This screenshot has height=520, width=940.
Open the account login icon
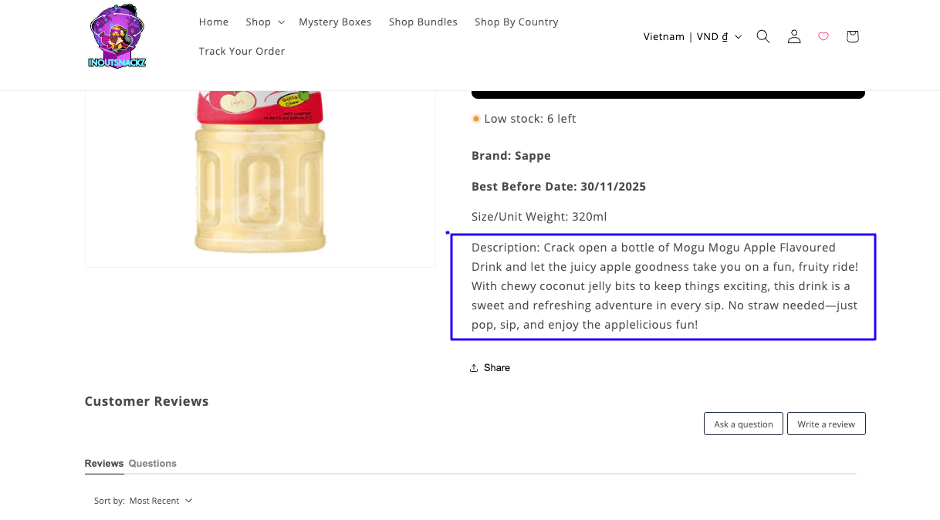pos(793,36)
